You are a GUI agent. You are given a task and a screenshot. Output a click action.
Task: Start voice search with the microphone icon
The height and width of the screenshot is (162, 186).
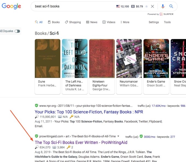163,6
